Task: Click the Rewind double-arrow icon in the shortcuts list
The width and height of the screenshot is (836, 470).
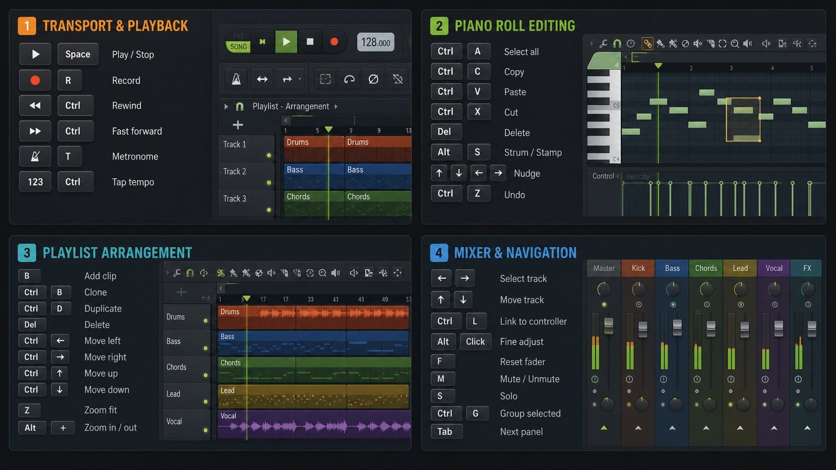Action: coord(35,105)
